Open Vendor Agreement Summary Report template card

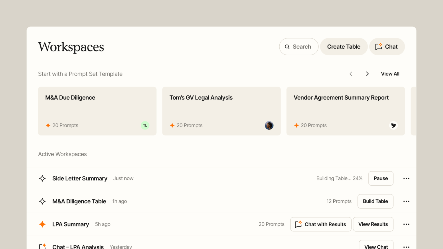(346, 111)
